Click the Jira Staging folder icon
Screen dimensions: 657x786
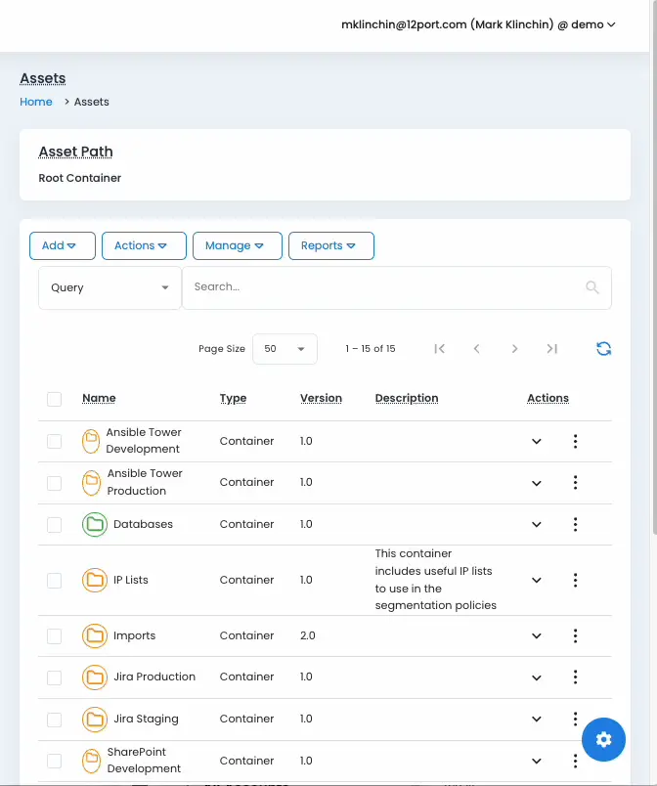coord(94,720)
